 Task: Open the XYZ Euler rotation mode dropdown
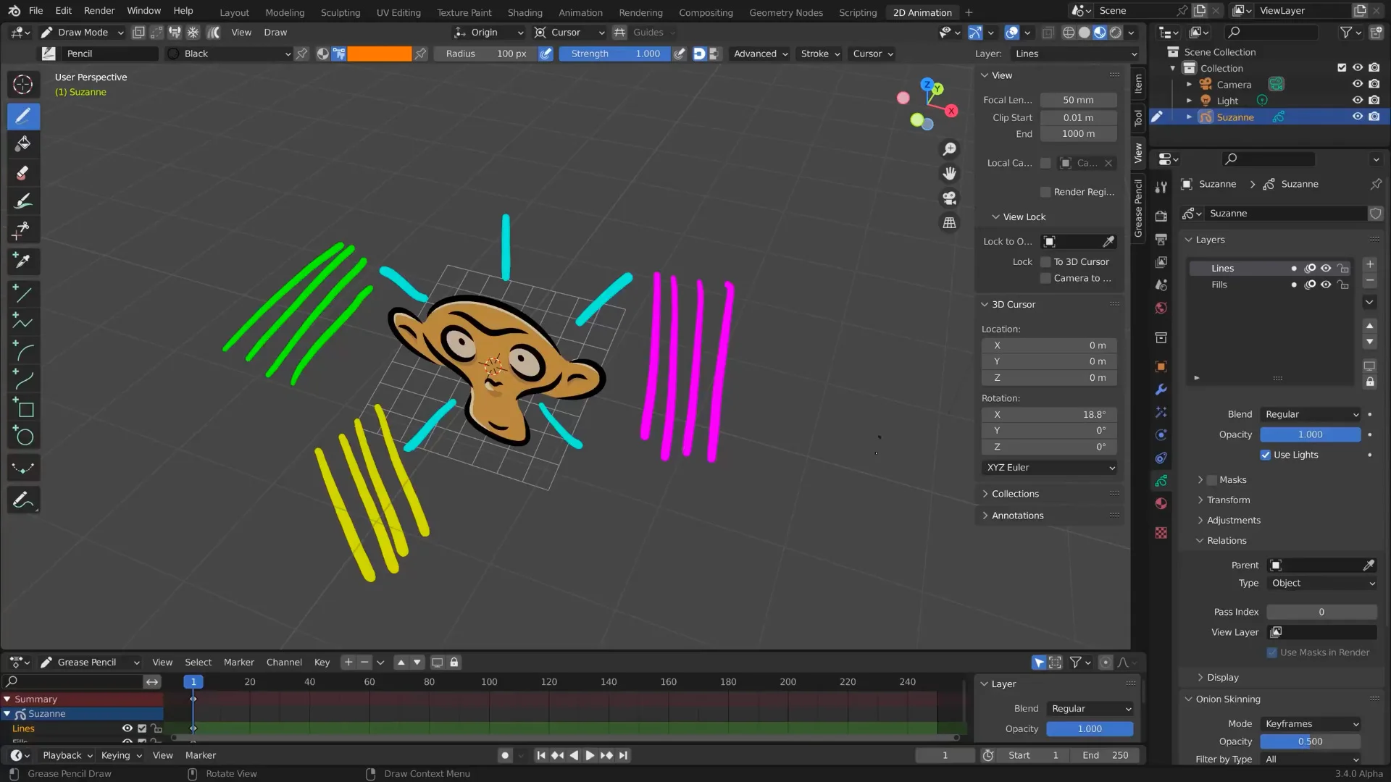[x=1050, y=468]
